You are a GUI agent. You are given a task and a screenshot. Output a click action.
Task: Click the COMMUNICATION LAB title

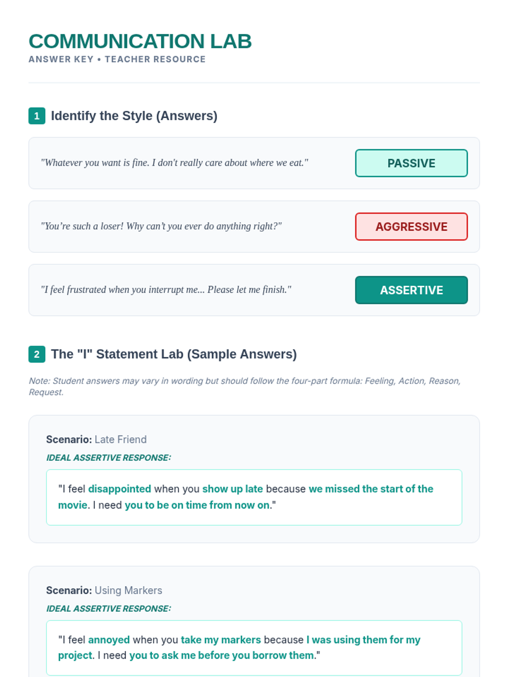(140, 41)
